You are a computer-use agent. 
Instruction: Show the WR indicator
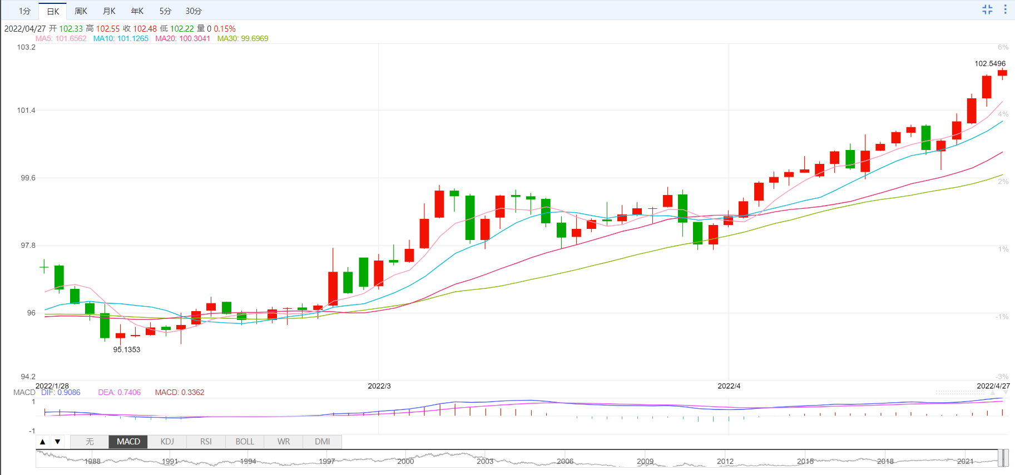point(284,442)
